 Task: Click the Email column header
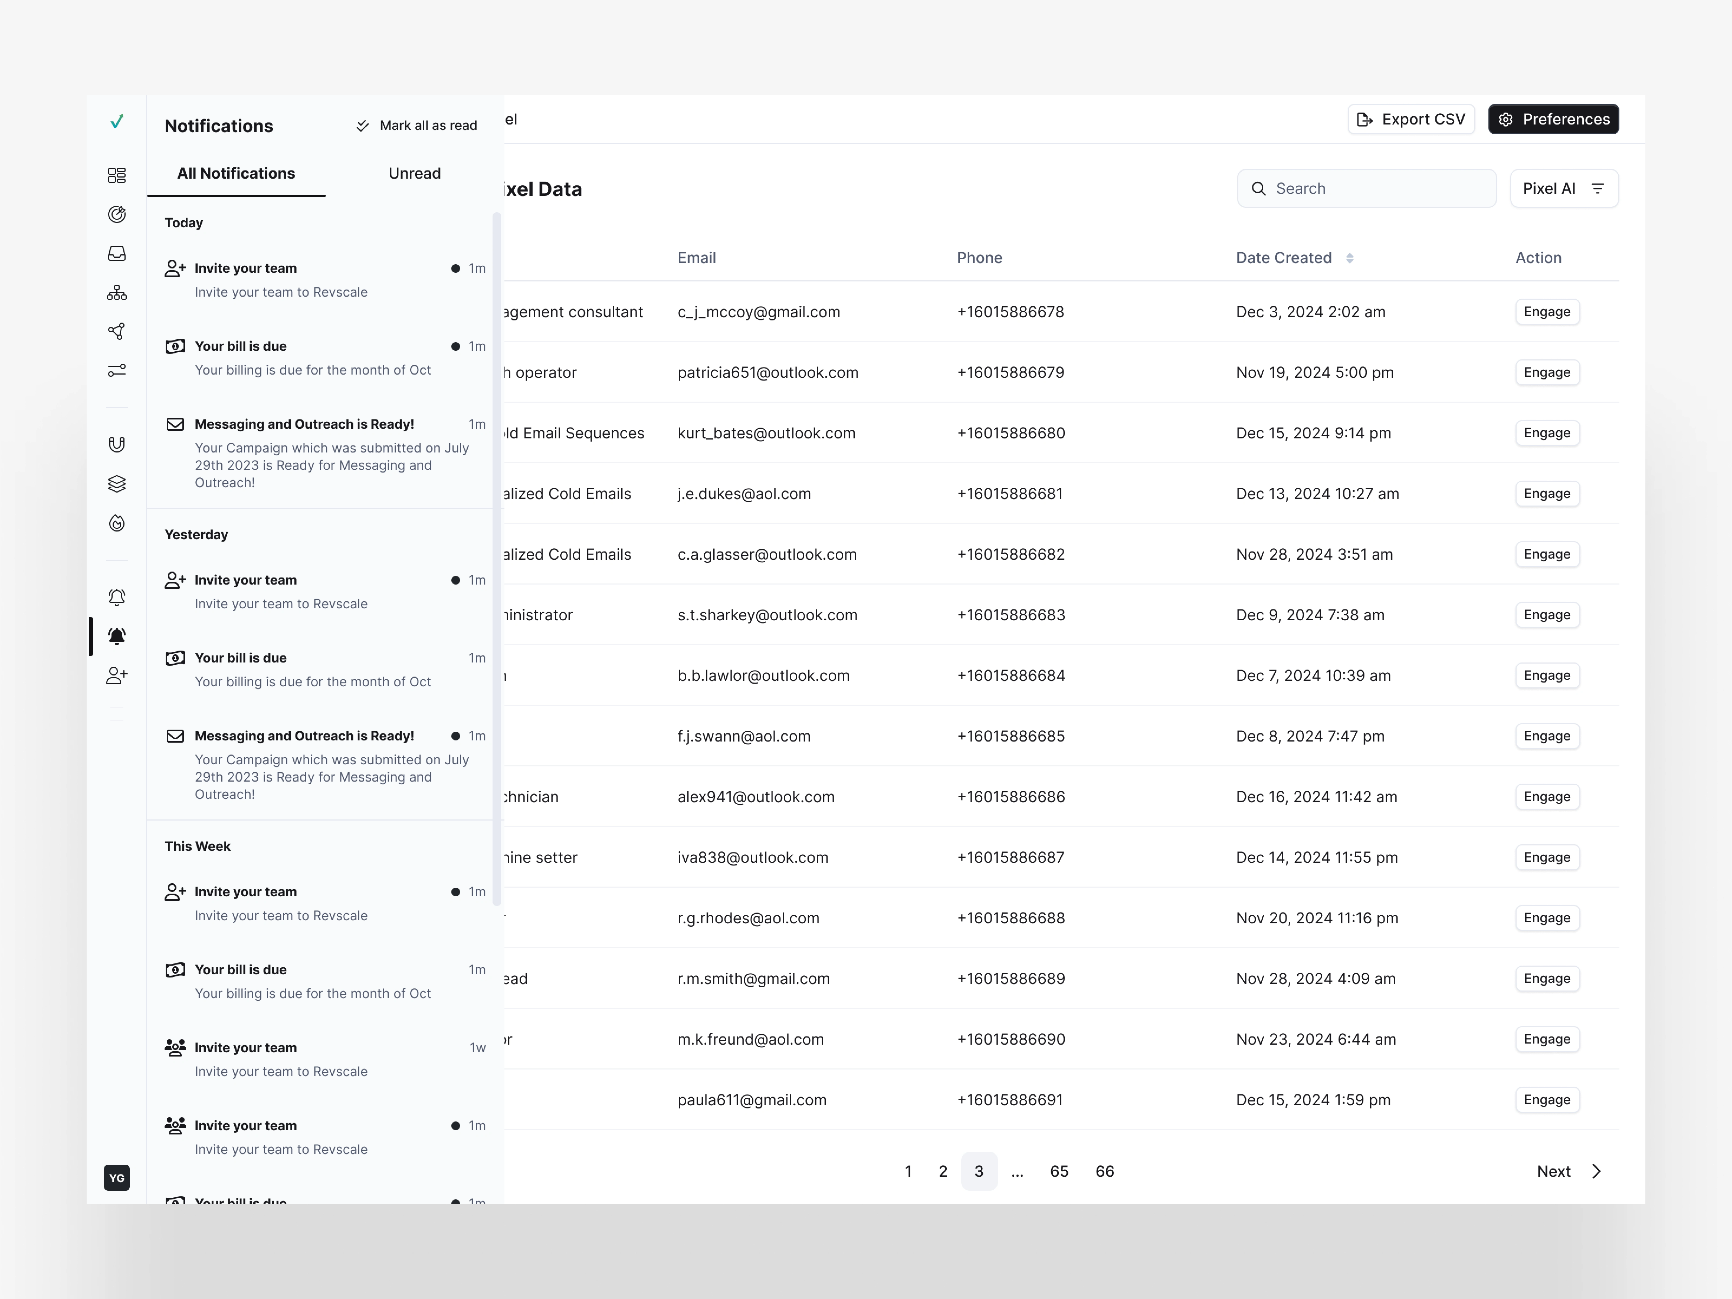[x=697, y=258]
